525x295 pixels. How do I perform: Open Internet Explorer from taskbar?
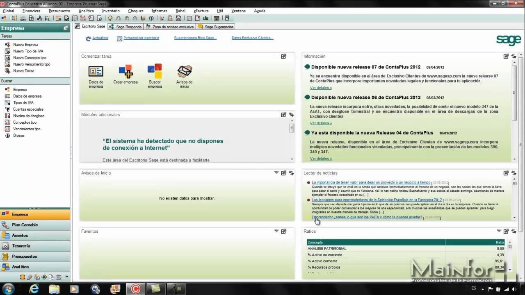point(34,289)
